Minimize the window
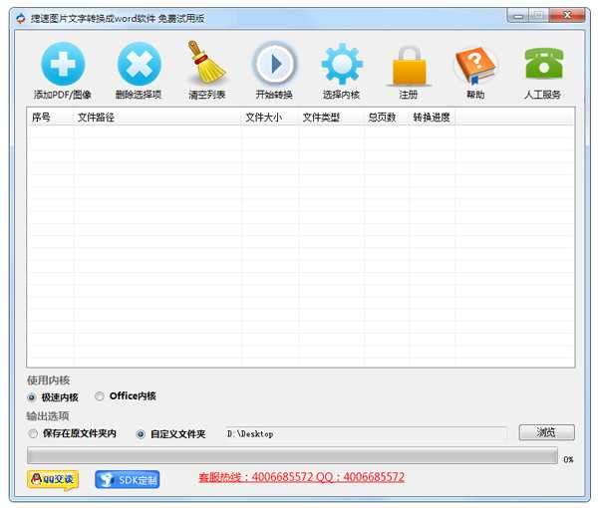 click(518, 16)
